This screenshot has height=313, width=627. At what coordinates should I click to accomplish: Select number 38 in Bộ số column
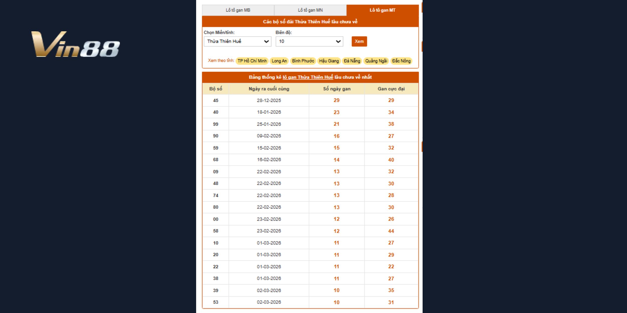(216, 278)
